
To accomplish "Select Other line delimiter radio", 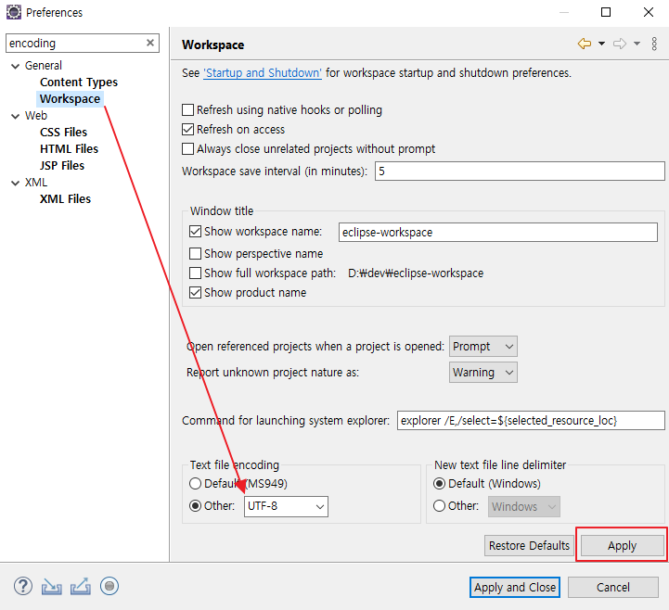I will tap(439, 506).
